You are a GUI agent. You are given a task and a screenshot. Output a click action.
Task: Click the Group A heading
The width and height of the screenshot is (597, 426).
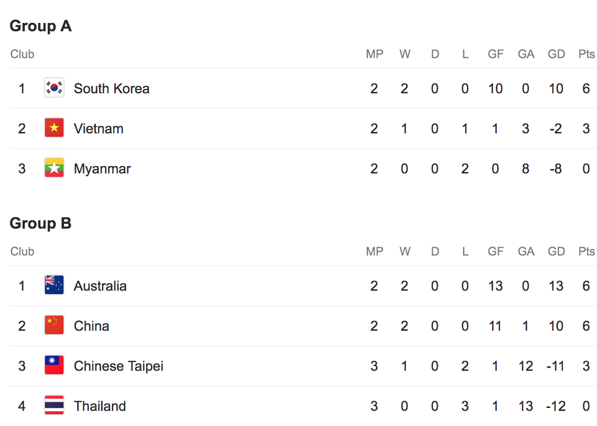[41, 26]
